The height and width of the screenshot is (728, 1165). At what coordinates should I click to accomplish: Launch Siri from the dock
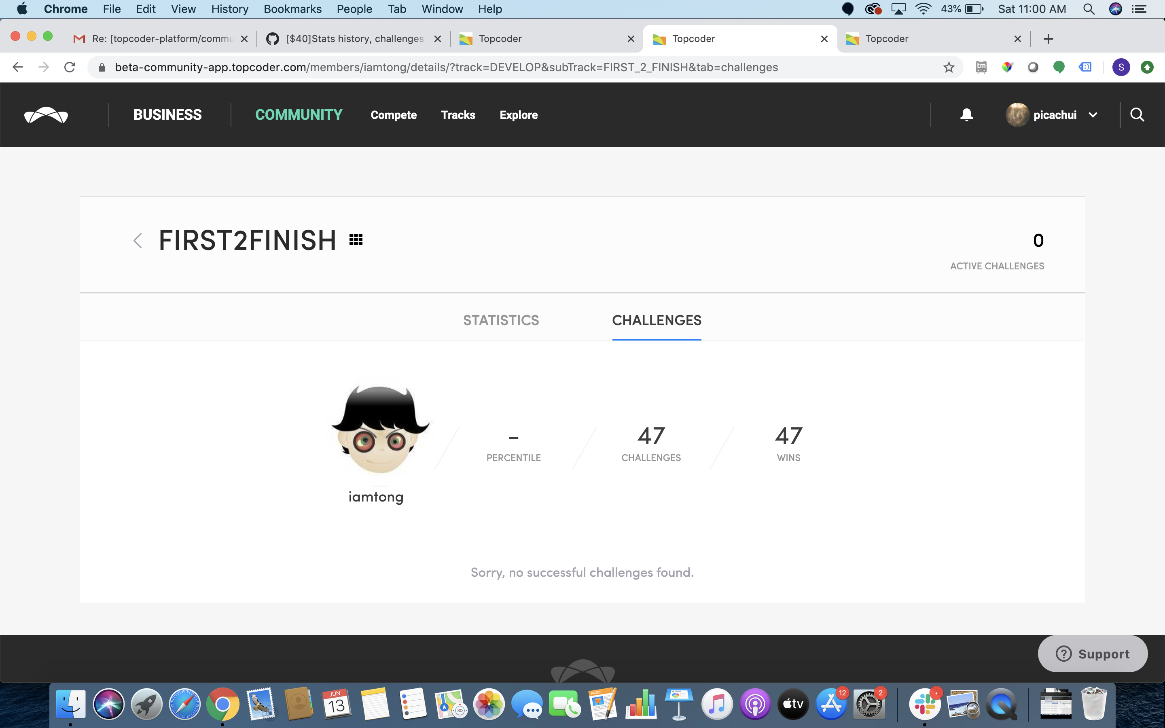[x=109, y=704]
